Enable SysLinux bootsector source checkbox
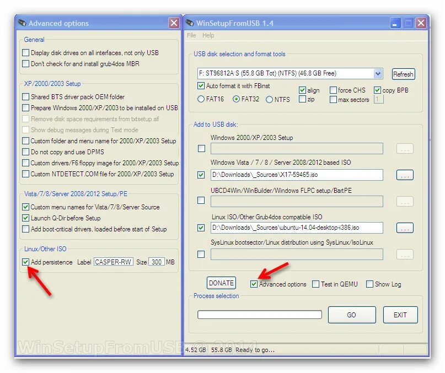Image resolution: width=445 pixels, height=373 pixels. pyautogui.click(x=201, y=254)
